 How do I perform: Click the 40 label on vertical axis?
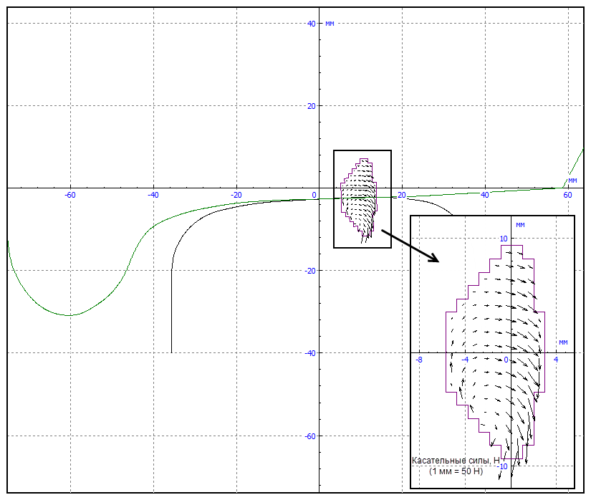point(312,24)
